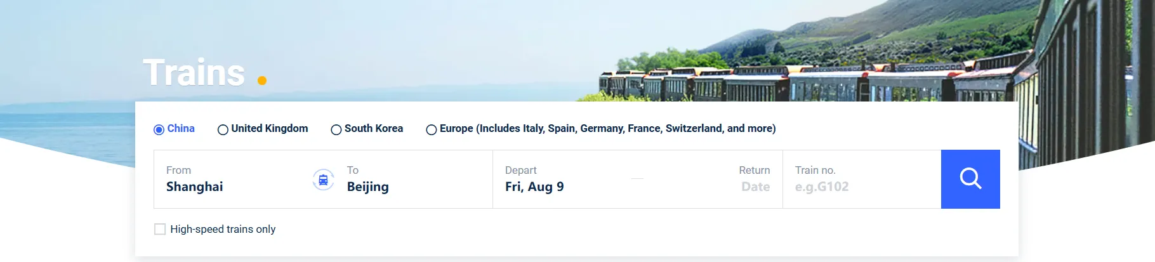Select the China radio option
Viewport: 1155px width, 262px height.
(159, 129)
